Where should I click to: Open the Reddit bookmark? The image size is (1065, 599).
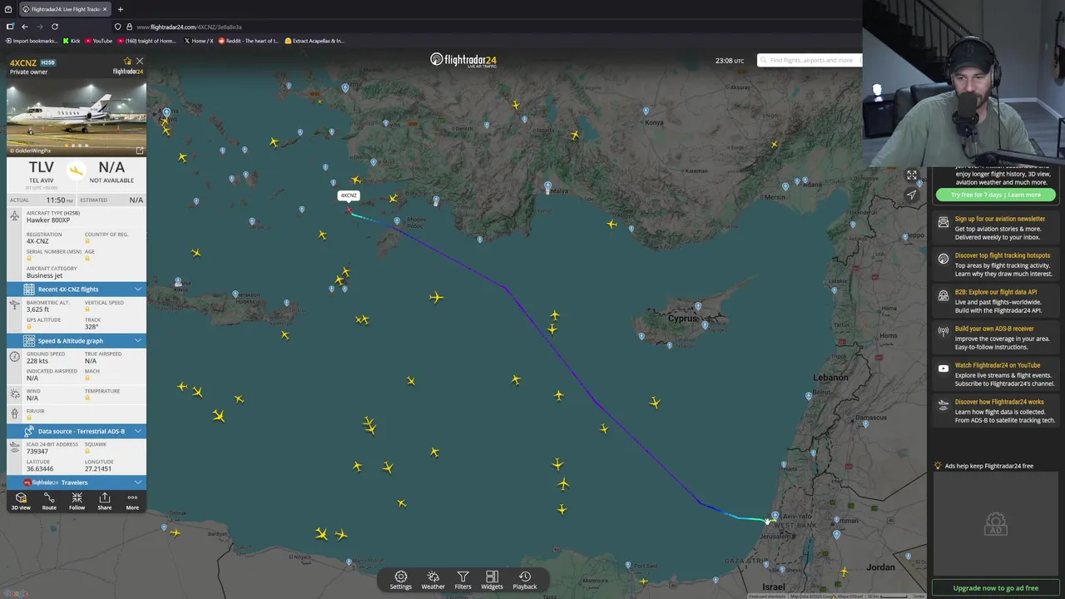coord(248,41)
